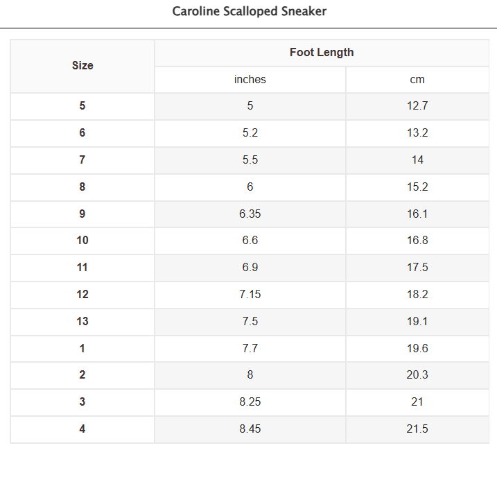Select the Size column header
Viewport: 497px width, 484px height.
(x=82, y=66)
